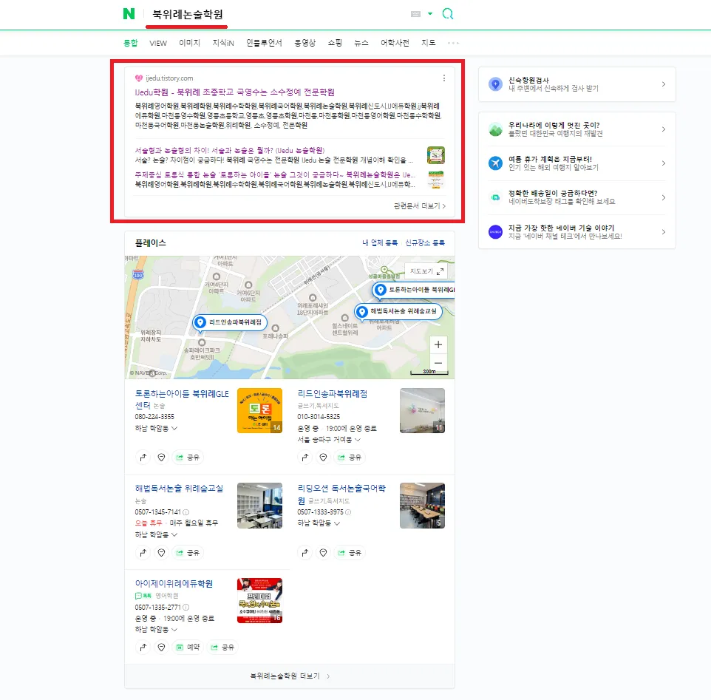
Task: Open the 어학사전 tab
Action: pyautogui.click(x=395, y=43)
